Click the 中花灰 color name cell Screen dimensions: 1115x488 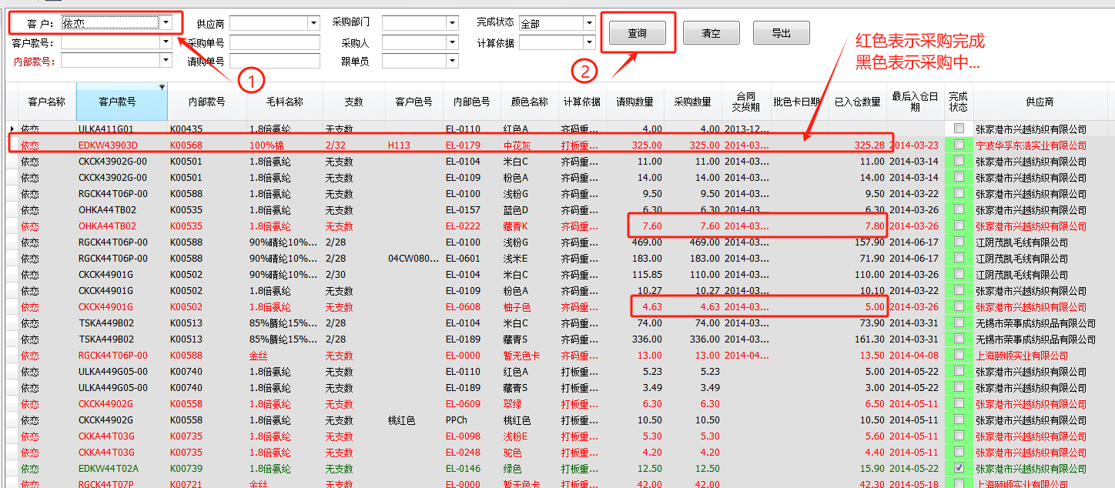529,145
